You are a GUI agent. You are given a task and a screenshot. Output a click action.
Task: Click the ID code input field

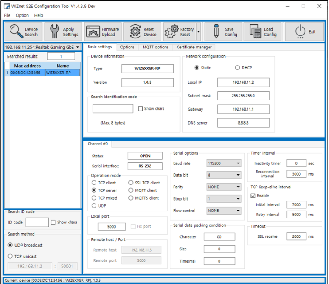point(37,222)
